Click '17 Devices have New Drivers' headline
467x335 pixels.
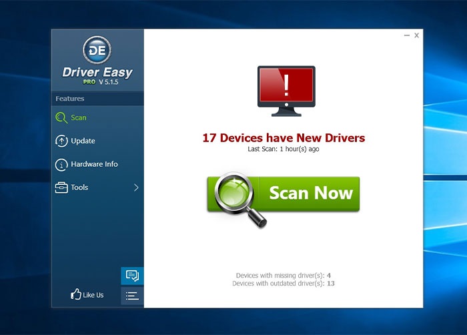(284, 138)
